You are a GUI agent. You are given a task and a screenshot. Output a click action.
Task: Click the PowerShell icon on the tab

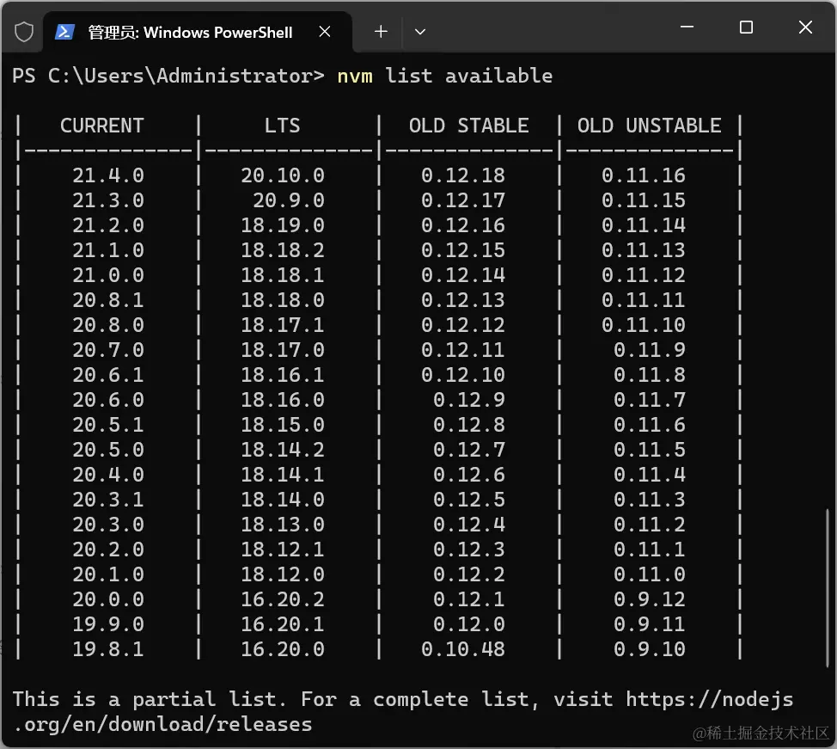tap(64, 32)
